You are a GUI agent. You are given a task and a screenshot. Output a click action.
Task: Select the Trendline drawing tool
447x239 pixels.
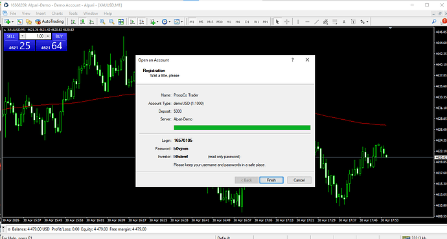point(316,21)
